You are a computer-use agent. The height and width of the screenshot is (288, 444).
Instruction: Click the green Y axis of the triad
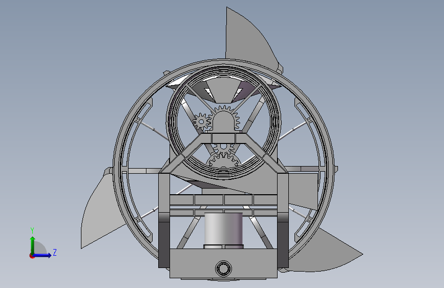pyautogui.click(x=33, y=245)
